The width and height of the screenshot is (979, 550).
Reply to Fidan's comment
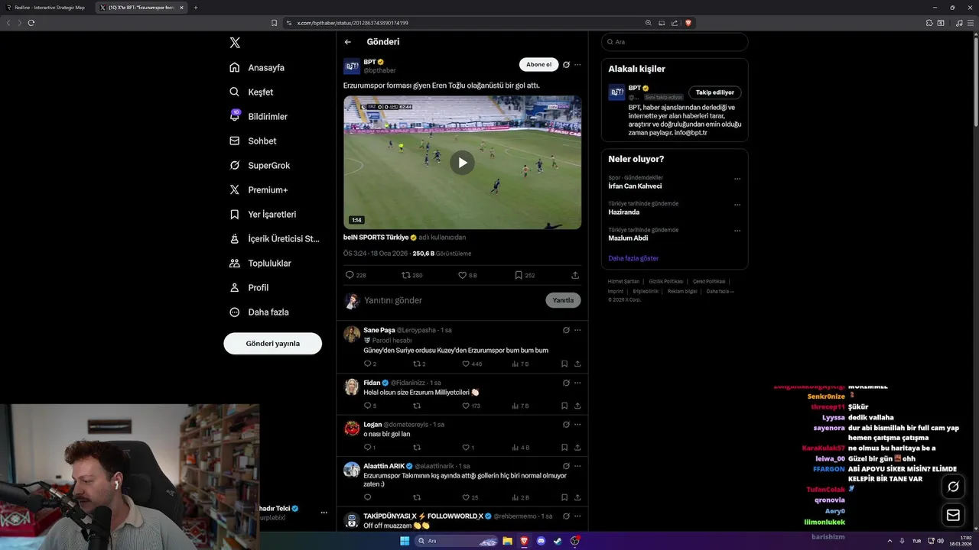(368, 406)
